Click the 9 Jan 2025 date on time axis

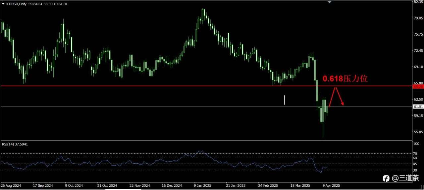pos(203,186)
